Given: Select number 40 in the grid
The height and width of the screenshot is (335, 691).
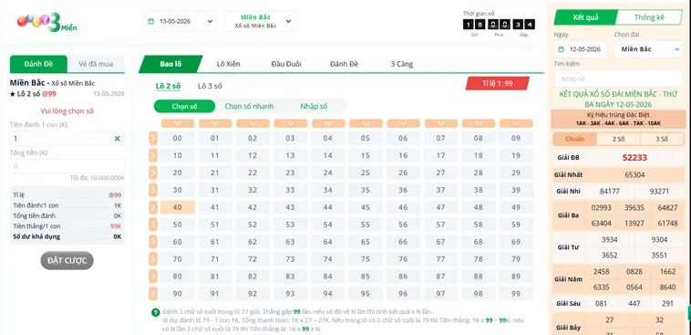Looking at the screenshot, I should (x=177, y=207).
